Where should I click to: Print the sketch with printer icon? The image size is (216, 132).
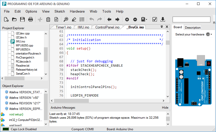pyautogui.click(x=31, y=19)
